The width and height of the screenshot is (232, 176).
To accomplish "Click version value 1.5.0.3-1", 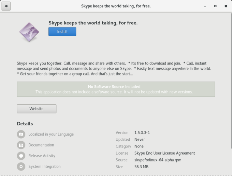I will [142, 133].
